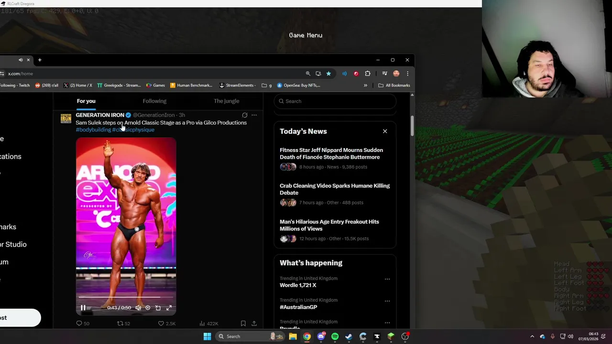The width and height of the screenshot is (612, 344).
Task: Open Steam from the taskbar
Action: [x=349, y=336]
